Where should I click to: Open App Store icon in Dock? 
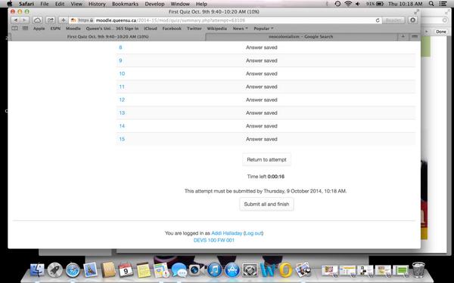[232, 270]
